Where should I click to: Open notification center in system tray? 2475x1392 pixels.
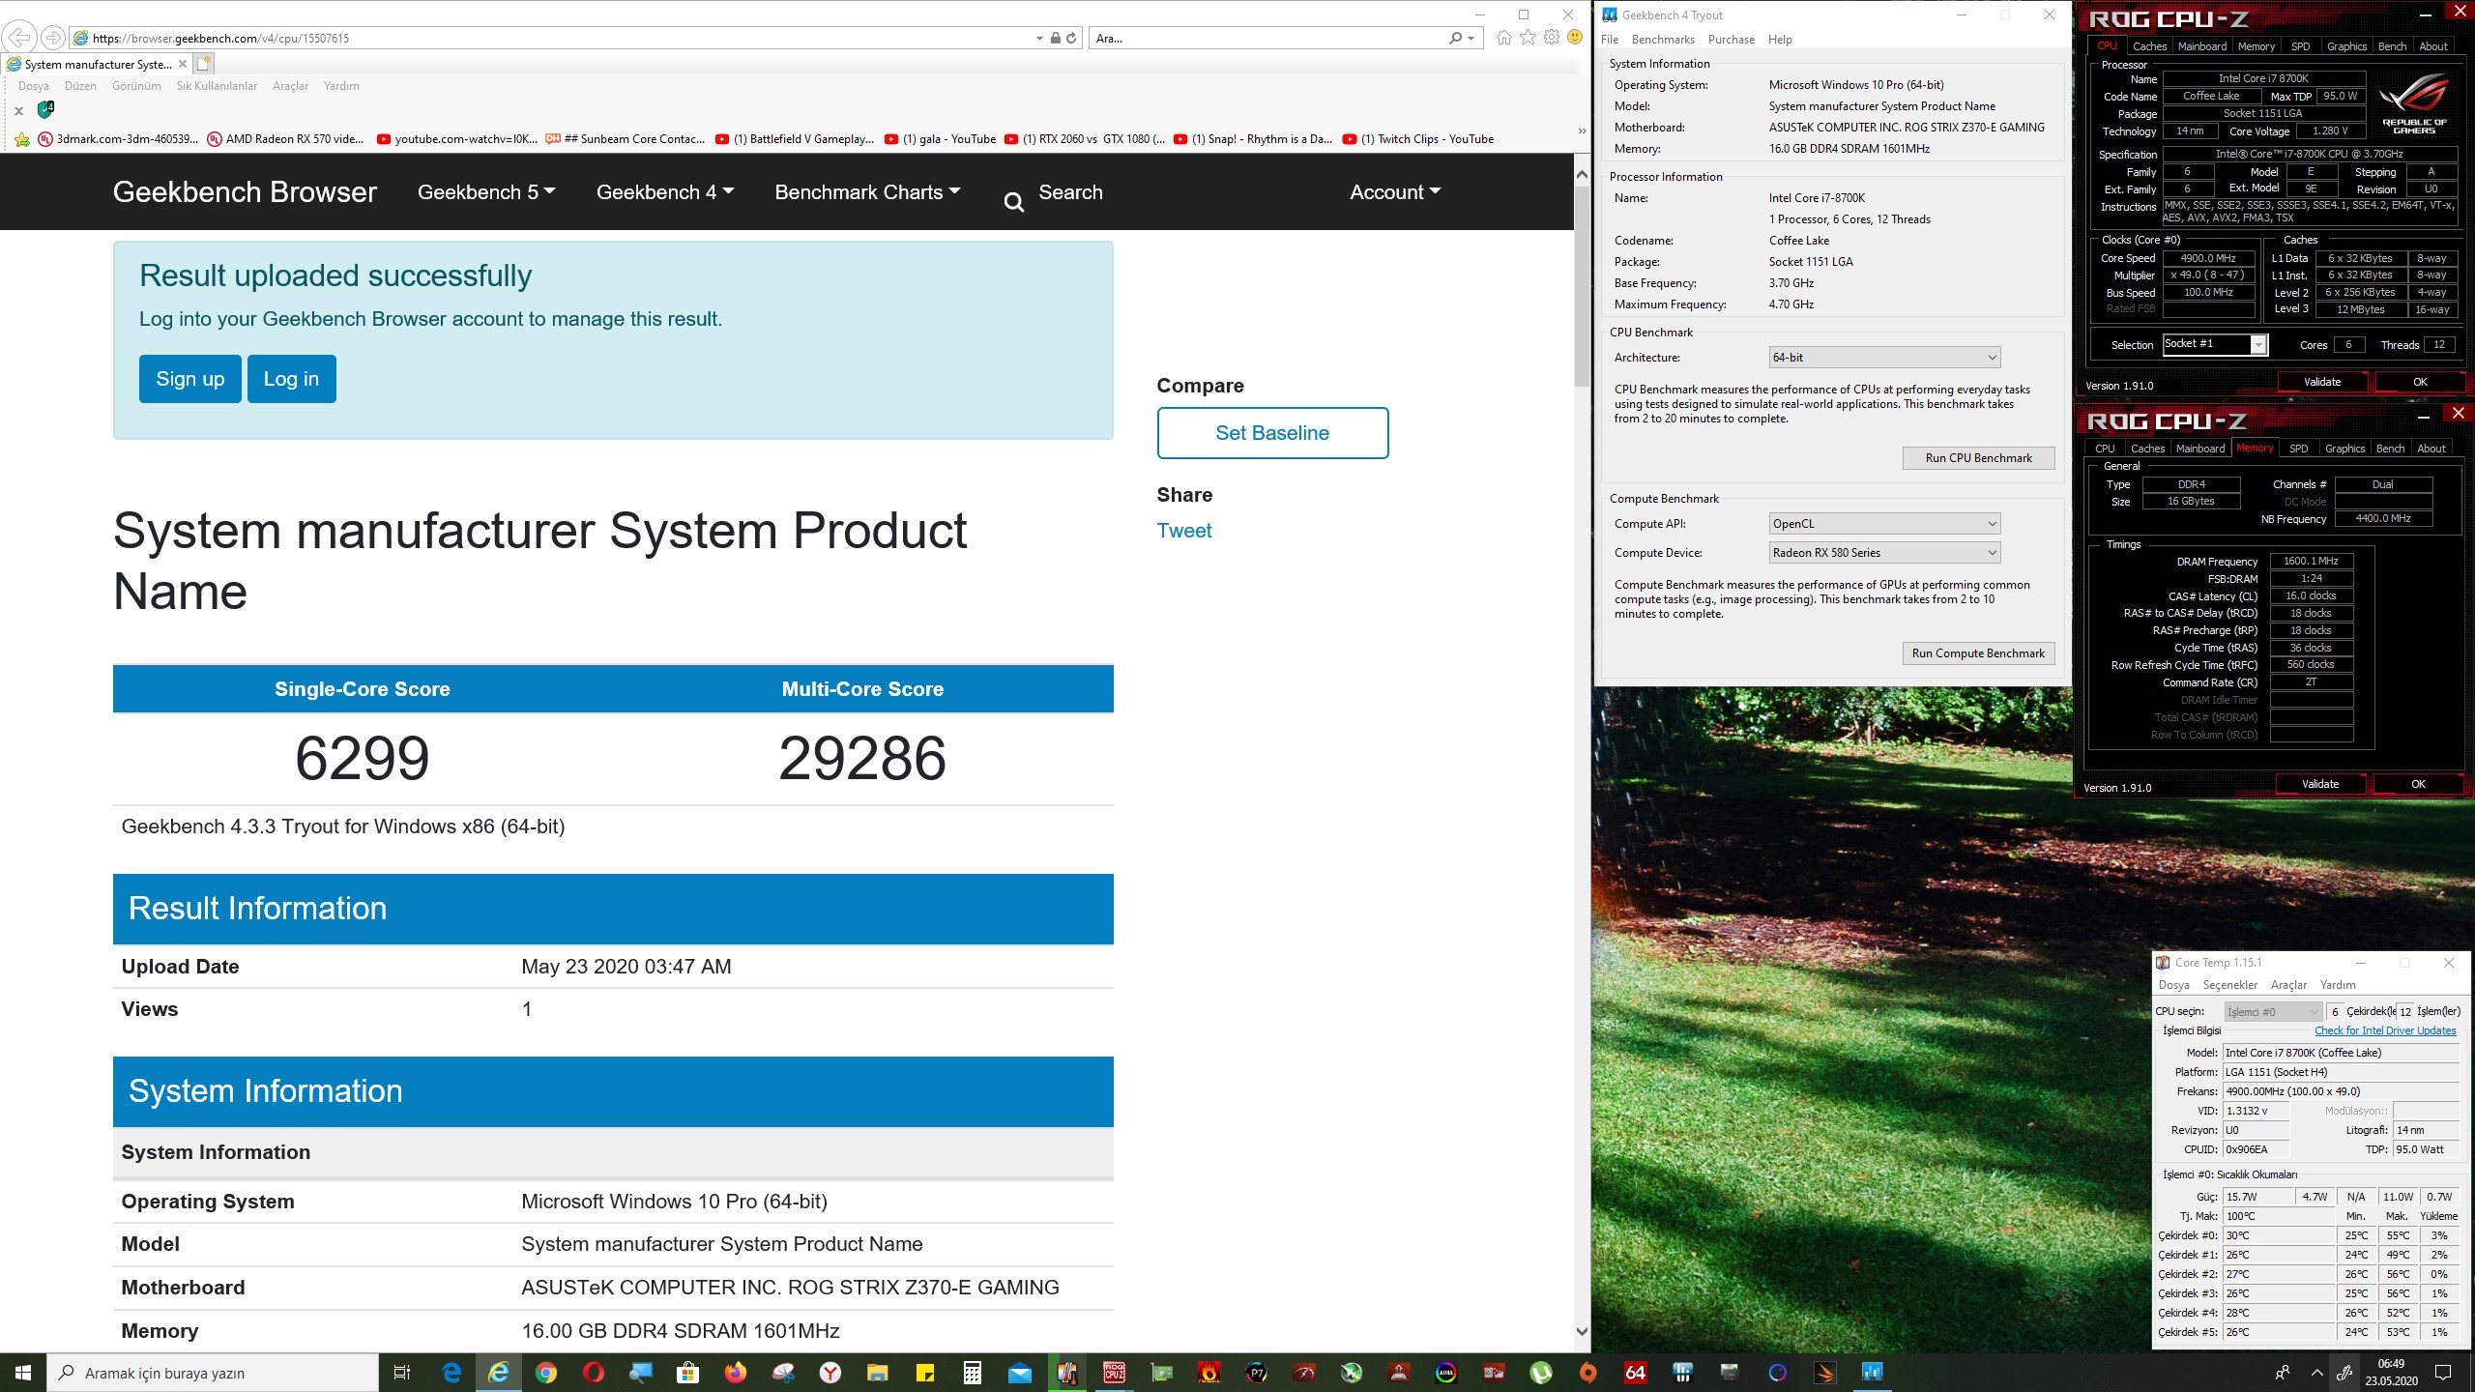[x=2443, y=1373]
